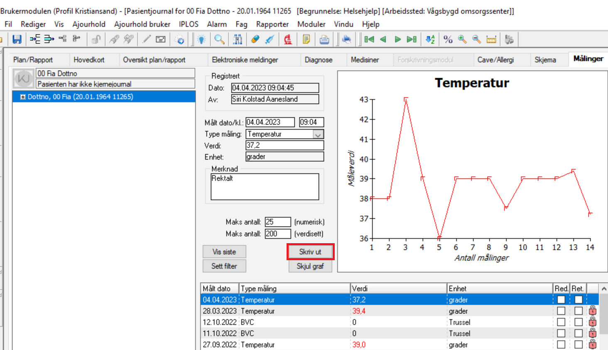Click the zoom in magnifier icon
Screen dimensions: 608x350
coord(462,39)
